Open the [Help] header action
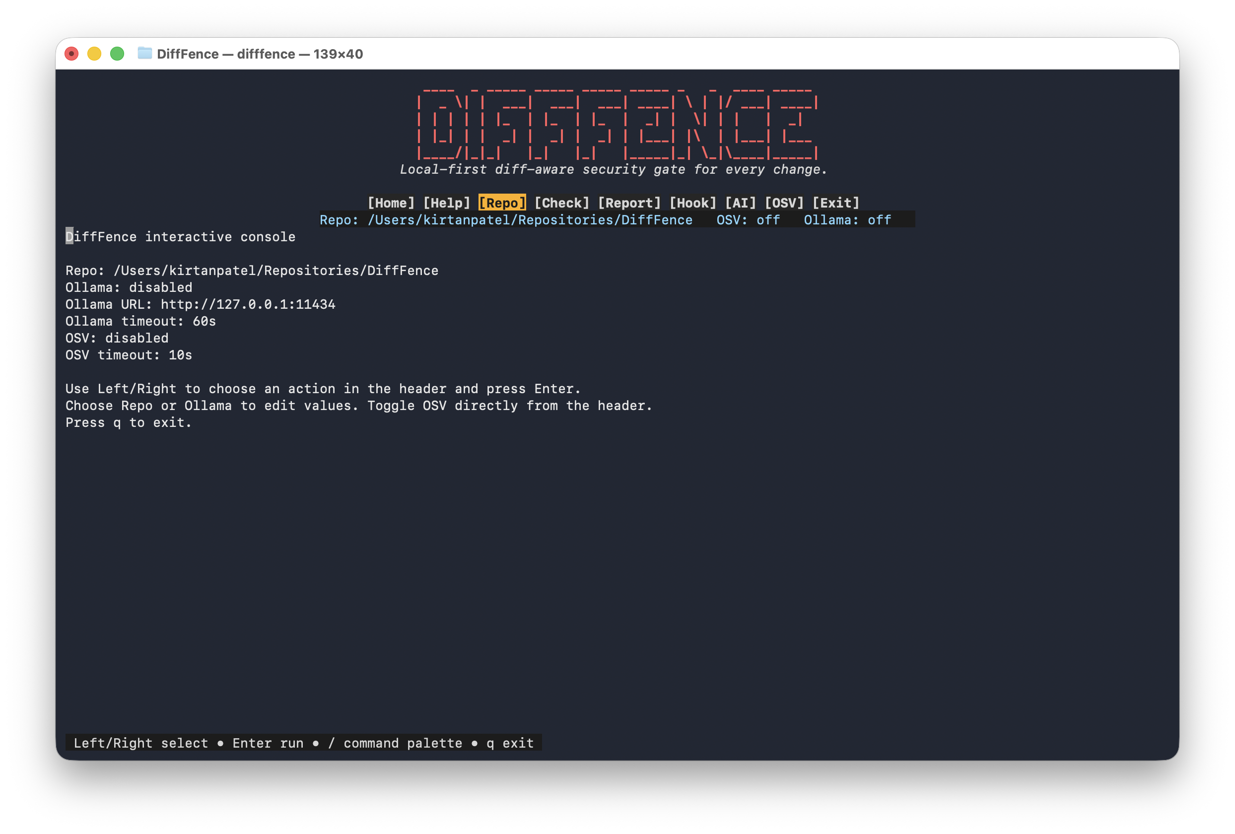The image size is (1235, 834). [x=446, y=203]
